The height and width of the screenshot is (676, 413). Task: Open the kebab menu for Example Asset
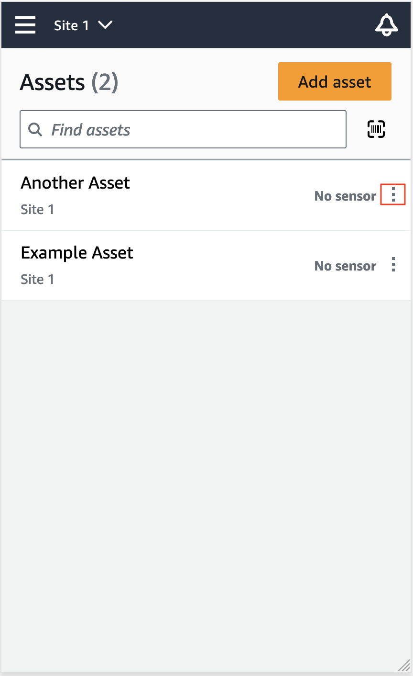pyautogui.click(x=393, y=264)
